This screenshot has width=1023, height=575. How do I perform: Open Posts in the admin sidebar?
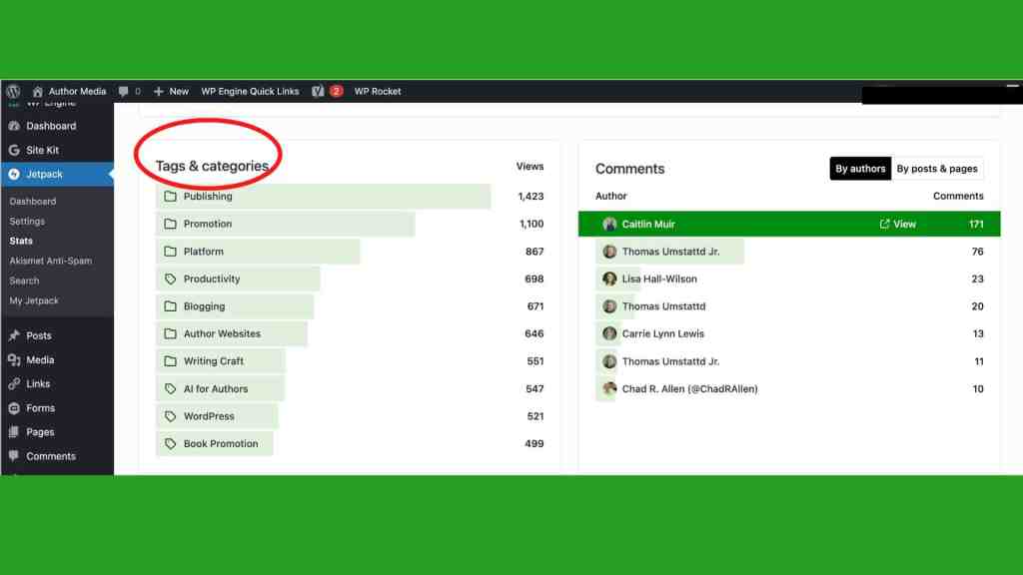click(39, 335)
